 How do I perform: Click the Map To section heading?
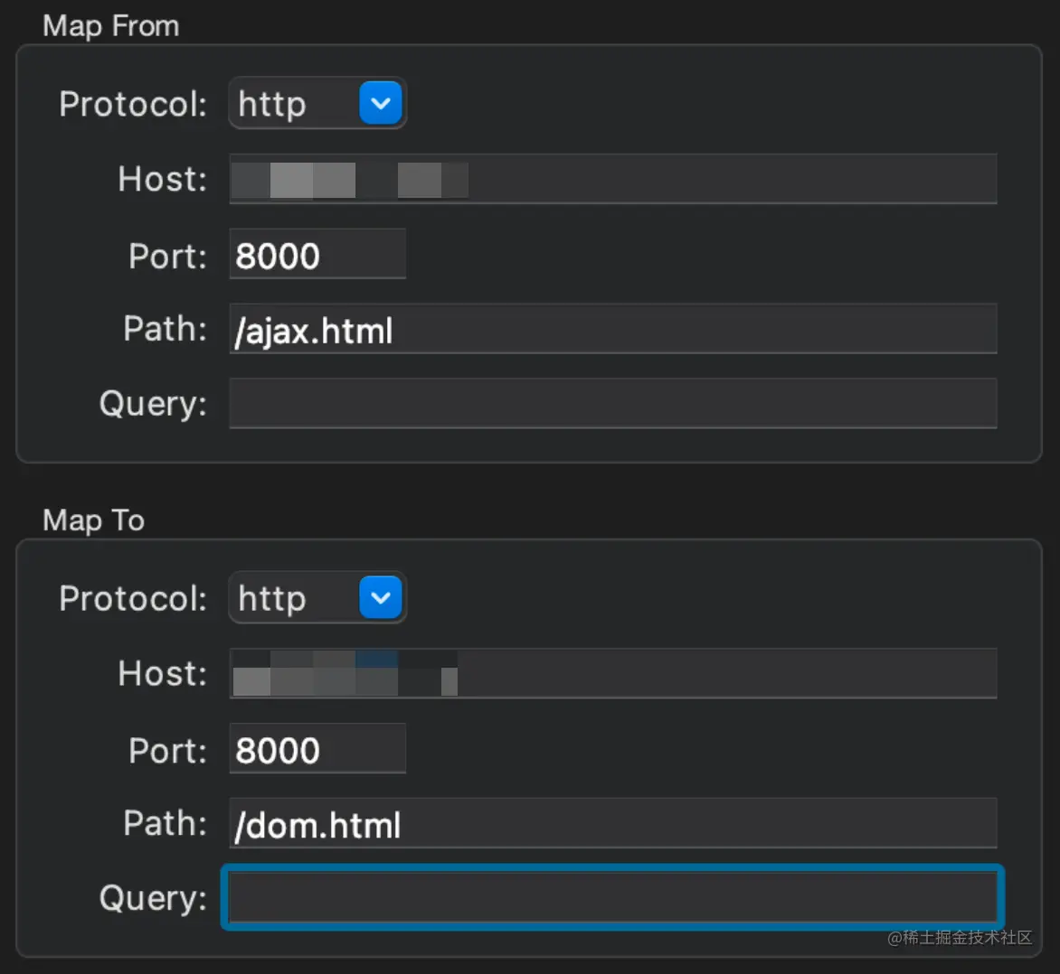click(x=93, y=520)
